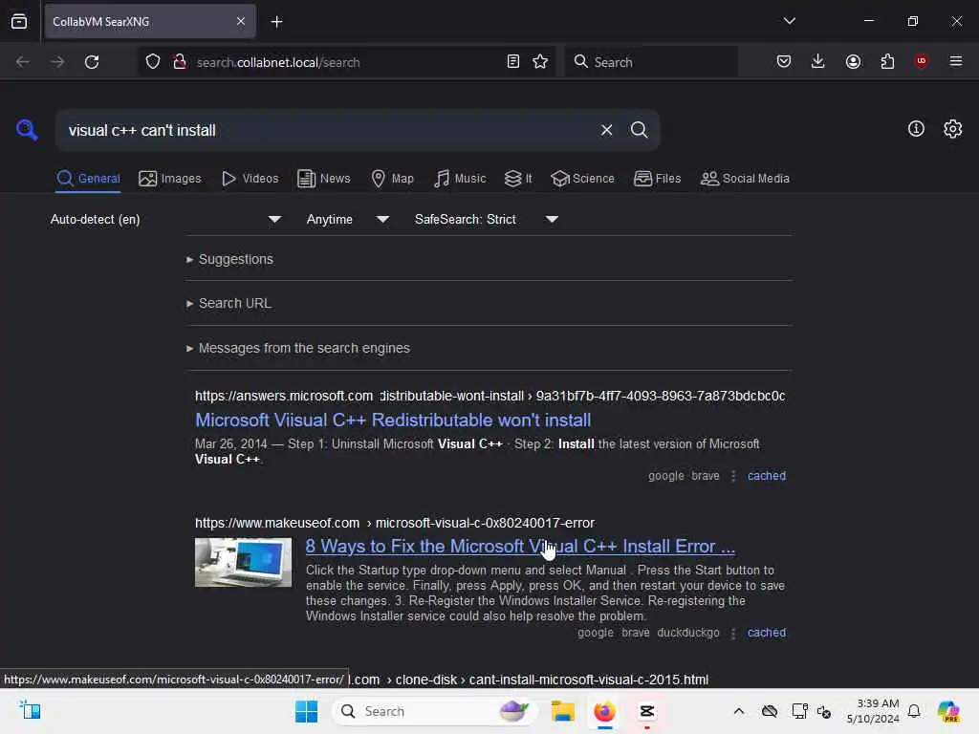The image size is (979, 734).
Task: Open the SearXNG about info icon
Action: 916,129
